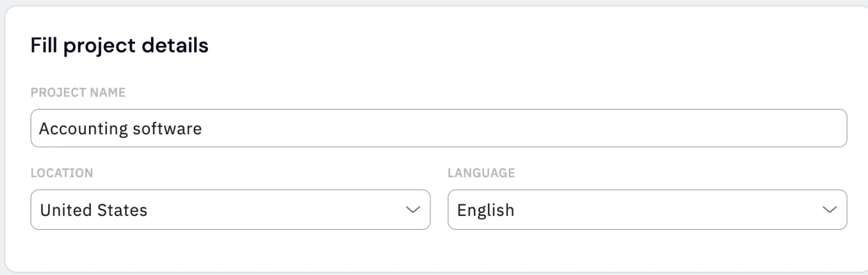Open the English language dropdown
The height and width of the screenshot is (275, 868).
pyautogui.click(x=647, y=209)
